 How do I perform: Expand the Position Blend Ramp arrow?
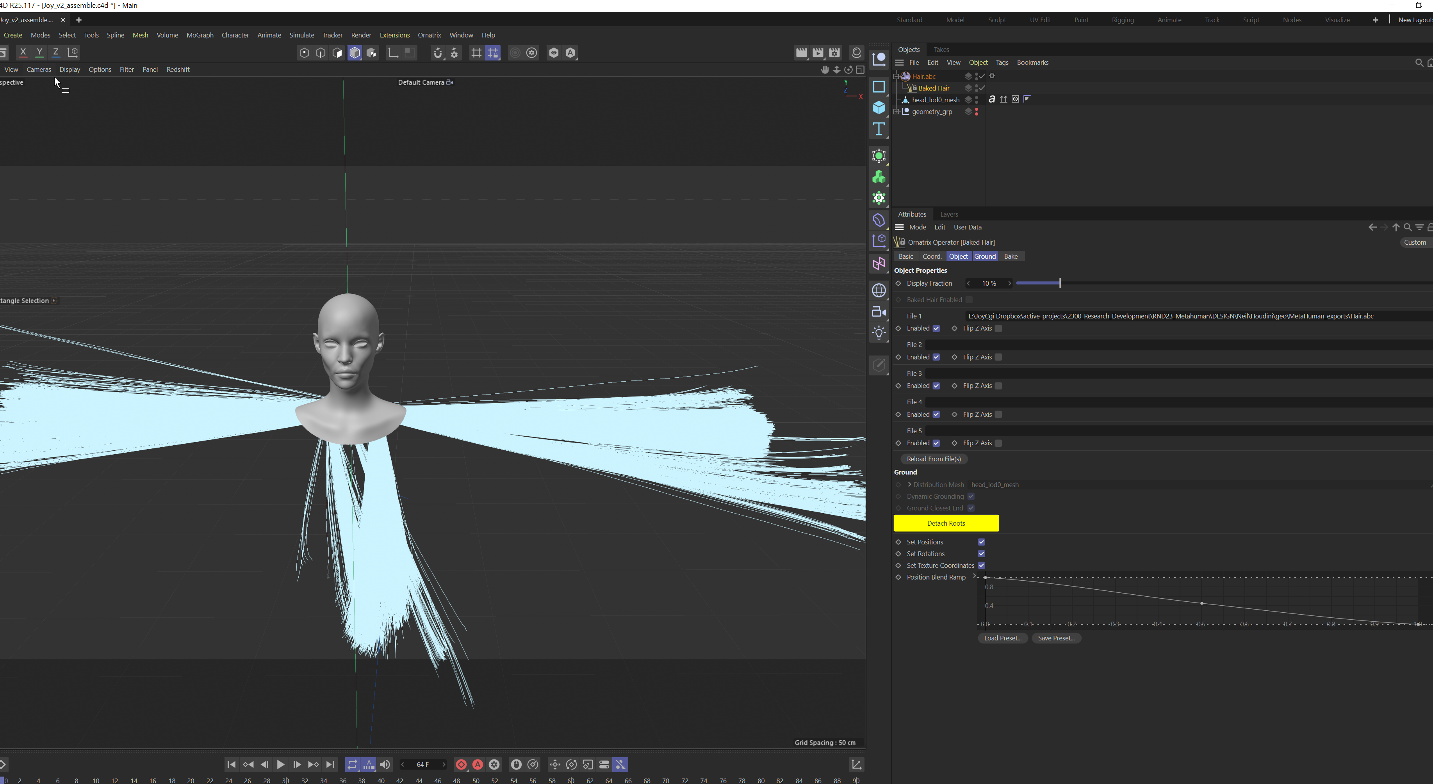coord(975,576)
